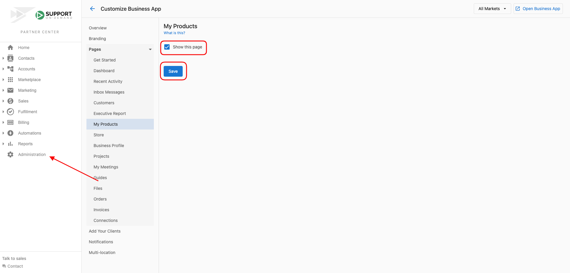Click the Home house icon
570x273 pixels.
pos(10,48)
